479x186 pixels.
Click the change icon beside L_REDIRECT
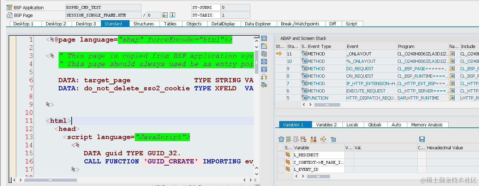pos(288,155)
